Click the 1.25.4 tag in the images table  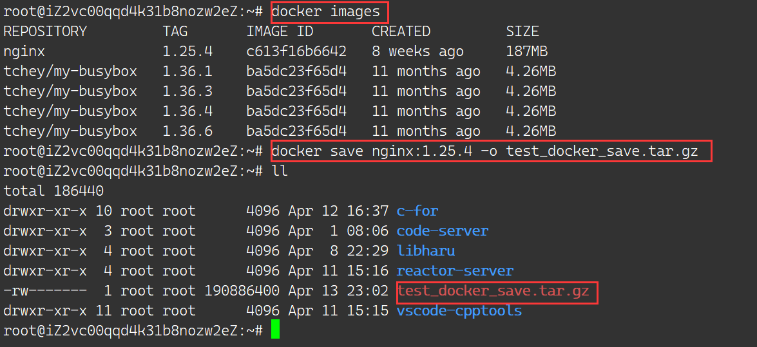[188, 52]
